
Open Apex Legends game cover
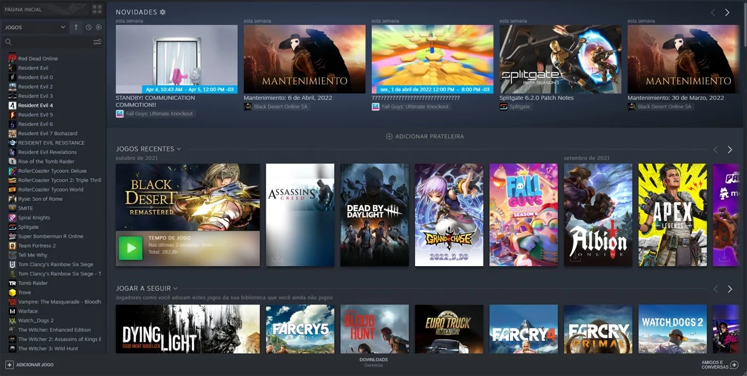[x=673, y=215]
